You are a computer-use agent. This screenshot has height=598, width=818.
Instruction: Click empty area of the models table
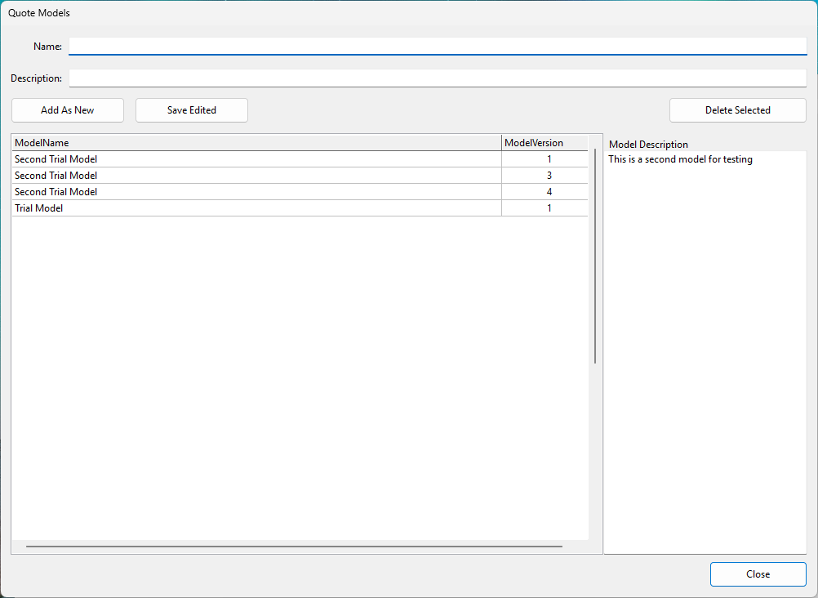tap(299, 368)
